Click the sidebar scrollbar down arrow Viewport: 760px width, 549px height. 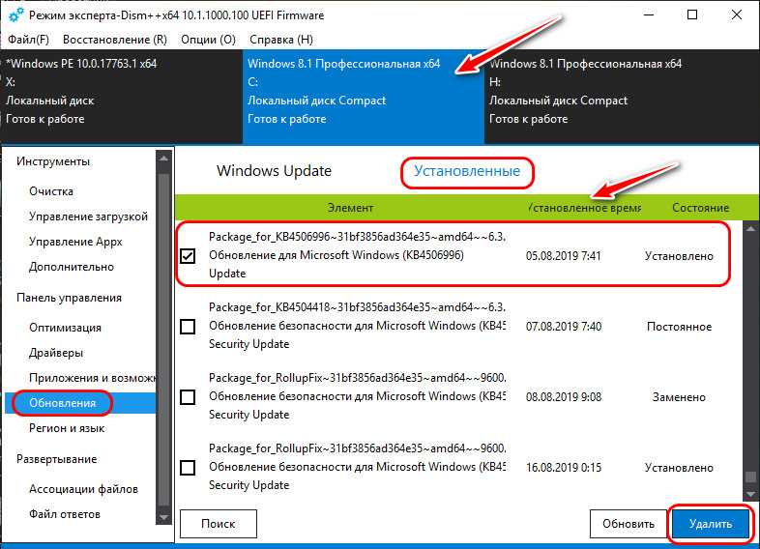click(163, 516)
